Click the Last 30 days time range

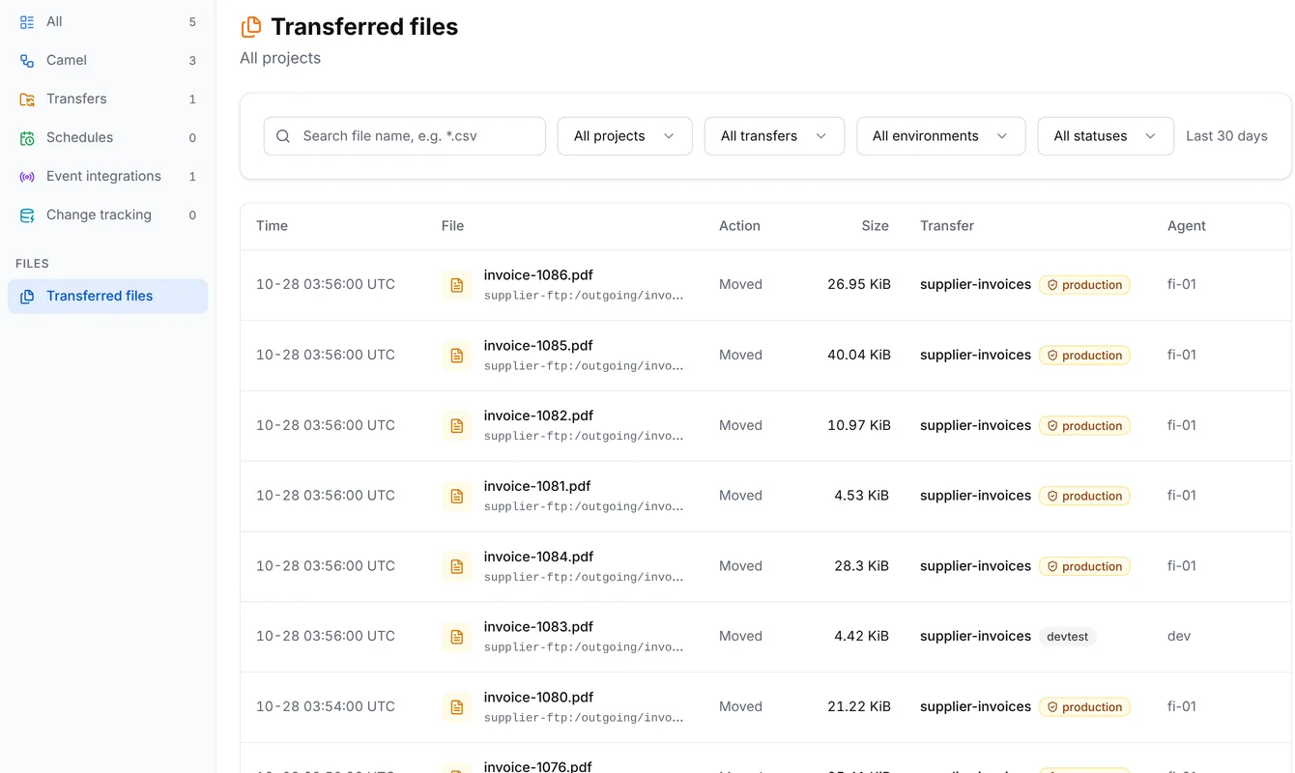1226,136
